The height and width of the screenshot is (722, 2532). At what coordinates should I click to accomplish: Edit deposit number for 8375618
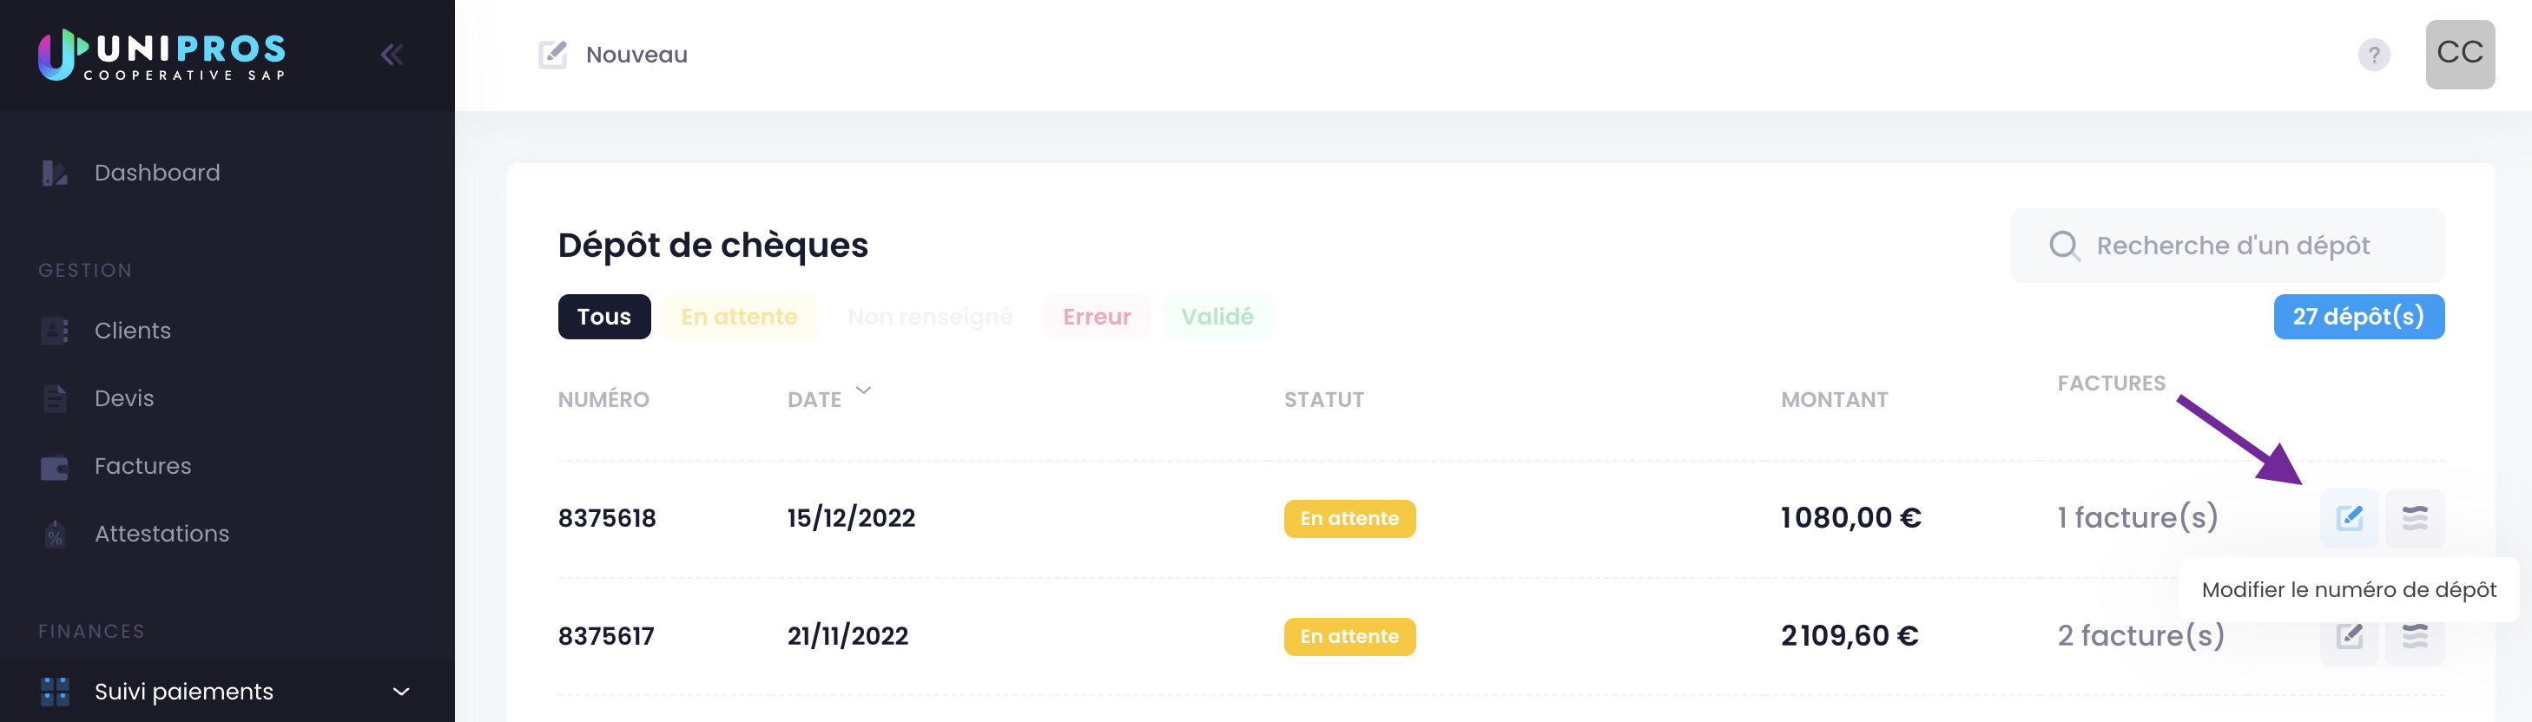tap(2349, 518)
